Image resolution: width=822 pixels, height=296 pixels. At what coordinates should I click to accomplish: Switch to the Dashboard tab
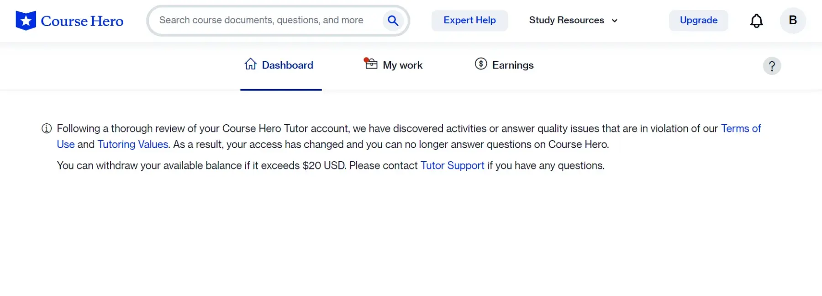(287, 65)
